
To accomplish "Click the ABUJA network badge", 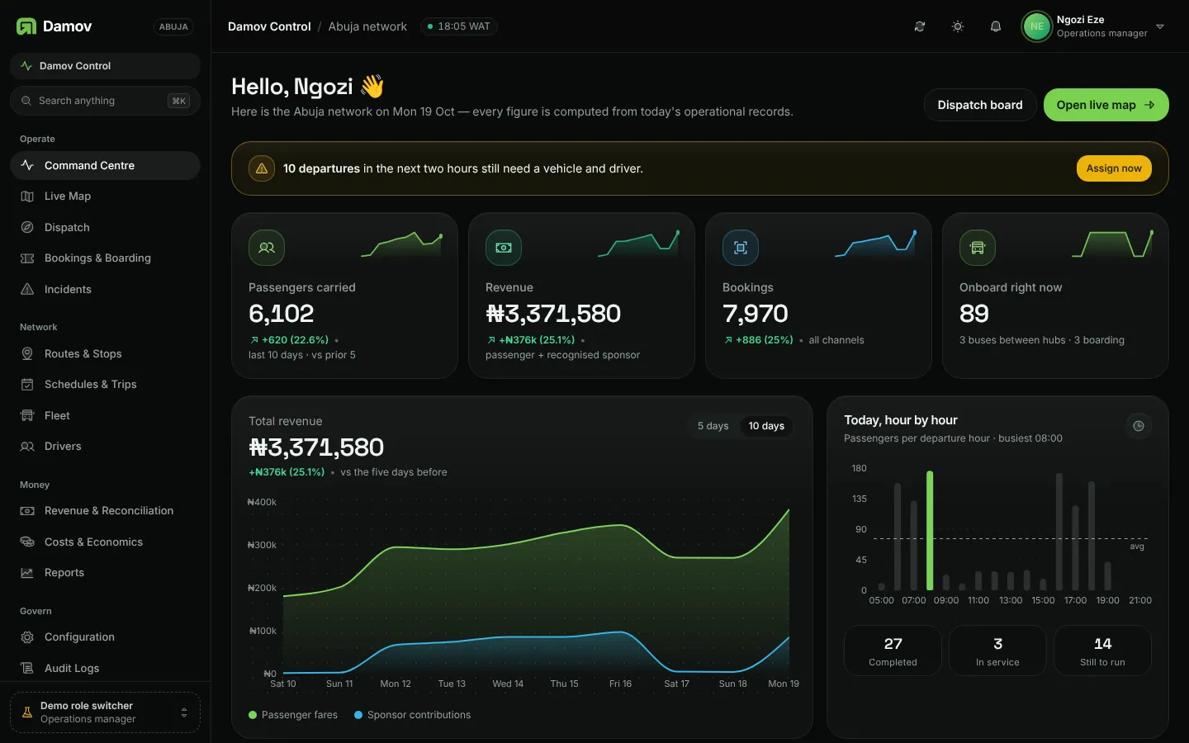I will 173,26.
